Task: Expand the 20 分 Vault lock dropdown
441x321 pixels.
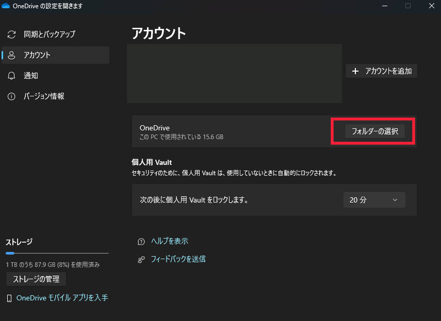Action: [374, 200]
